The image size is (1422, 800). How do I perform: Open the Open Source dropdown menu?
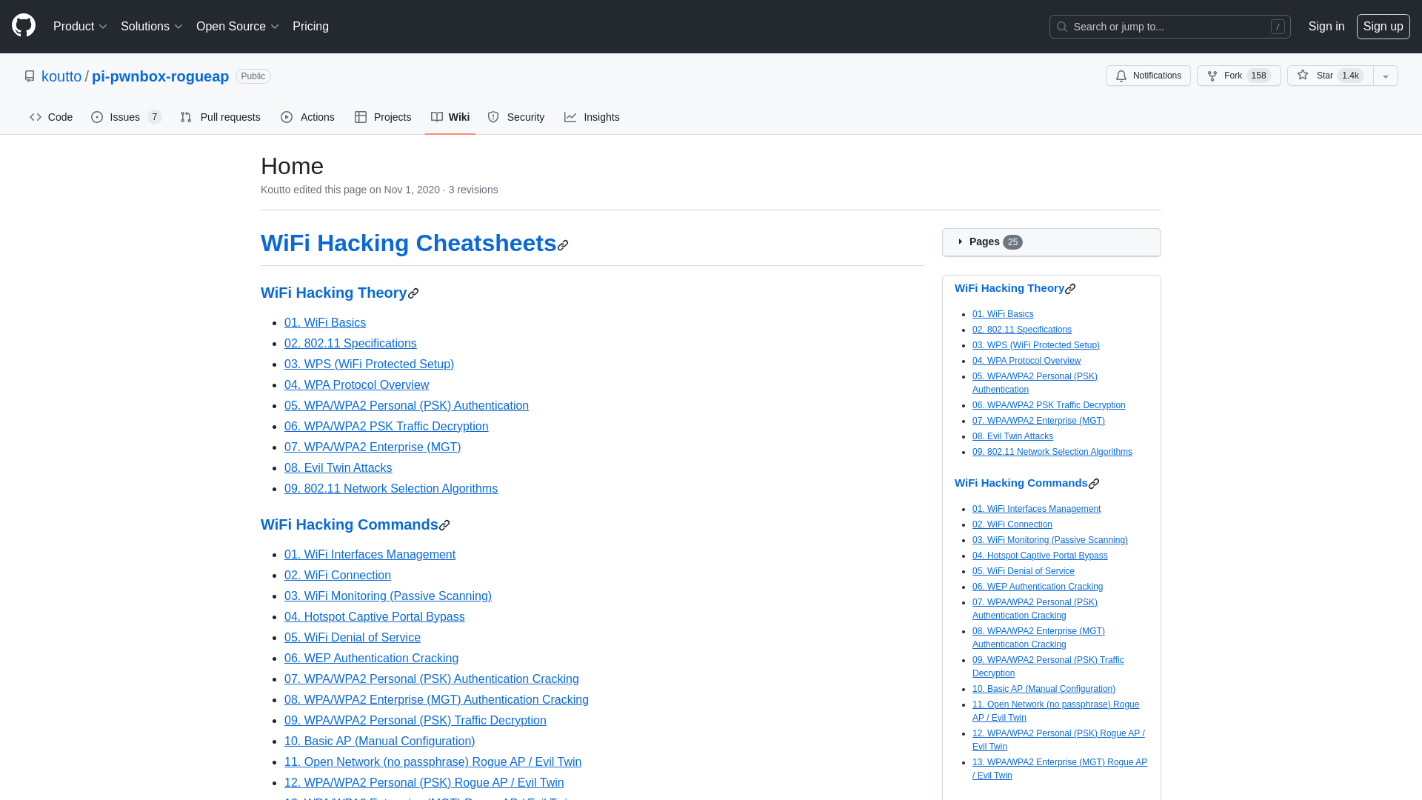237,27
